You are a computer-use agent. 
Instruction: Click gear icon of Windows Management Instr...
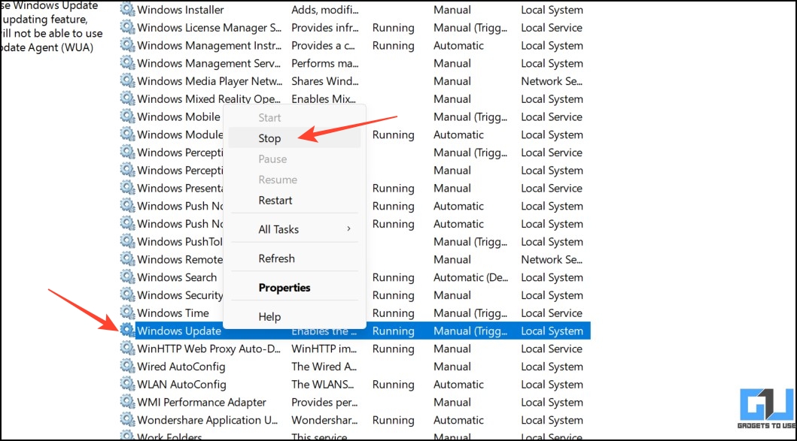127,44
